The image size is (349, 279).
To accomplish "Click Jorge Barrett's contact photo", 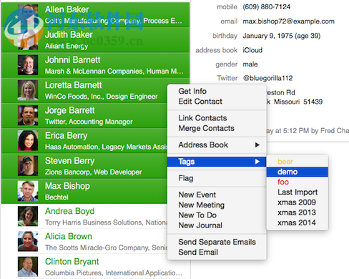I will [28, 115].
